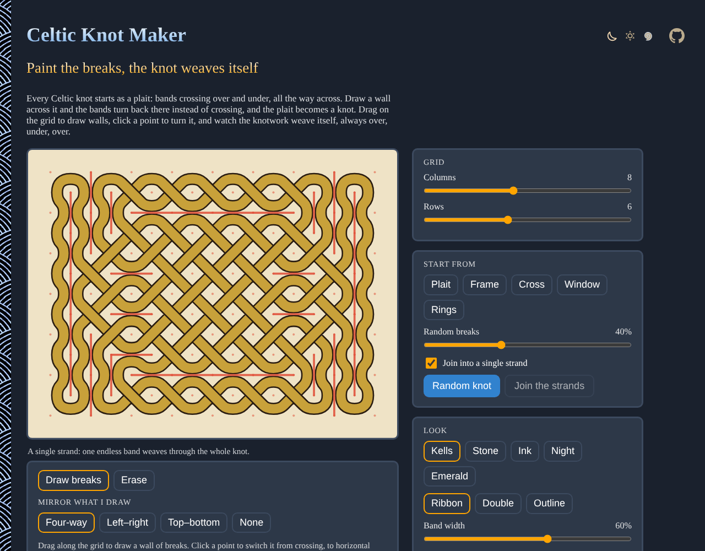Generate a Random knot

[462, 386]
